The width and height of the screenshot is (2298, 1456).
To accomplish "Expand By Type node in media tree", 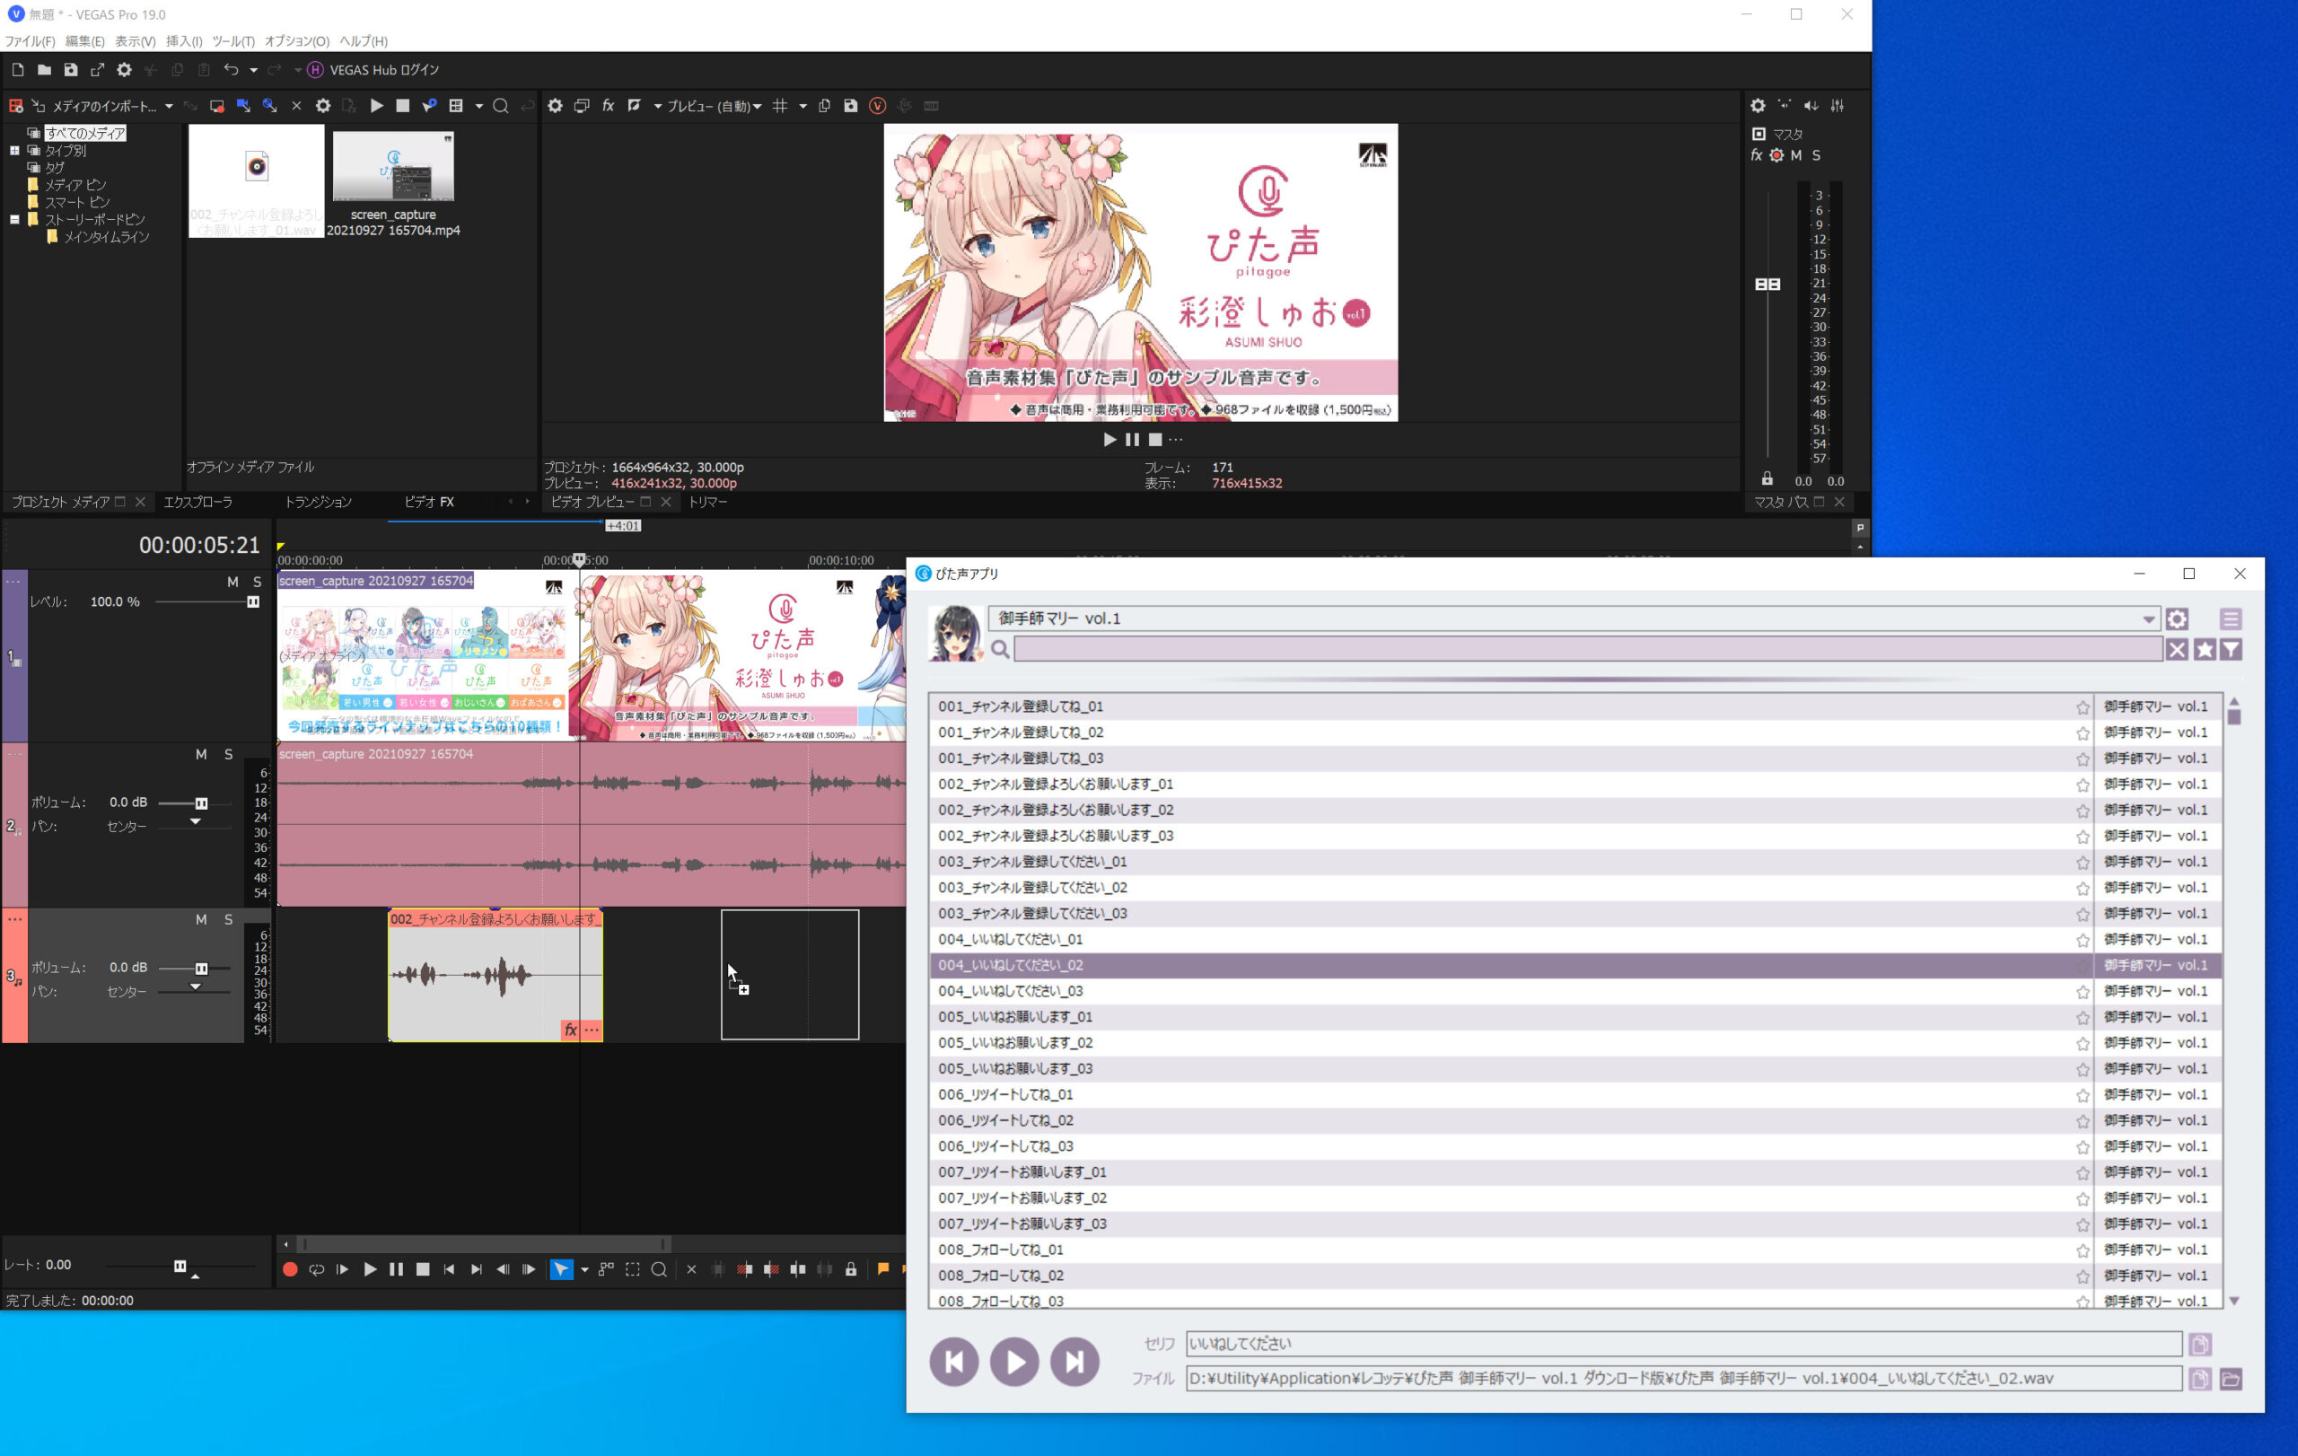I will [14, 151].
